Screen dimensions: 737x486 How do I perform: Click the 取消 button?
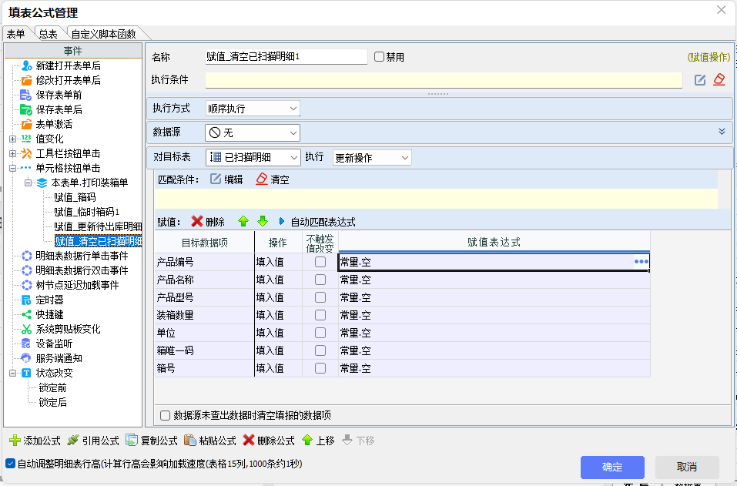(687, 468)
